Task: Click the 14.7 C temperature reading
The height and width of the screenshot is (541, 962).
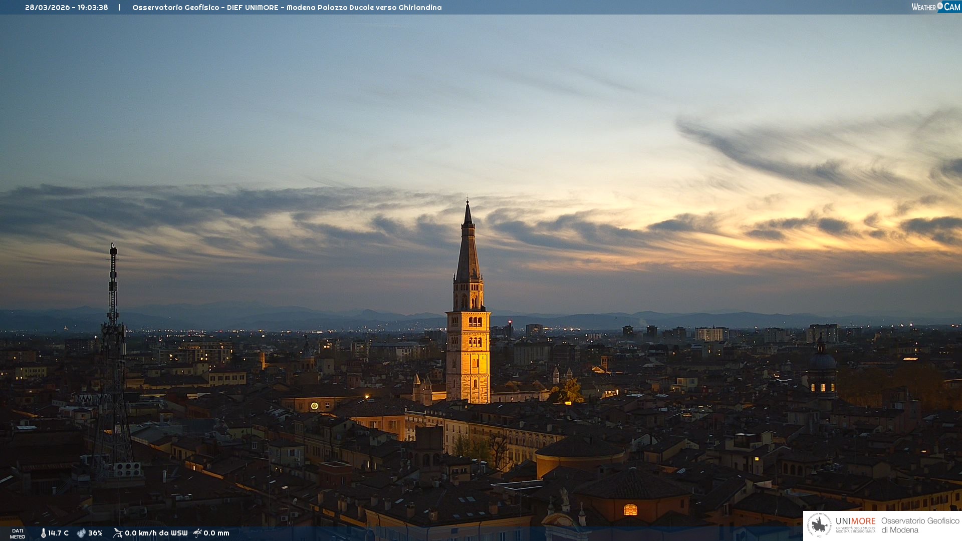Action: point(59,533)
